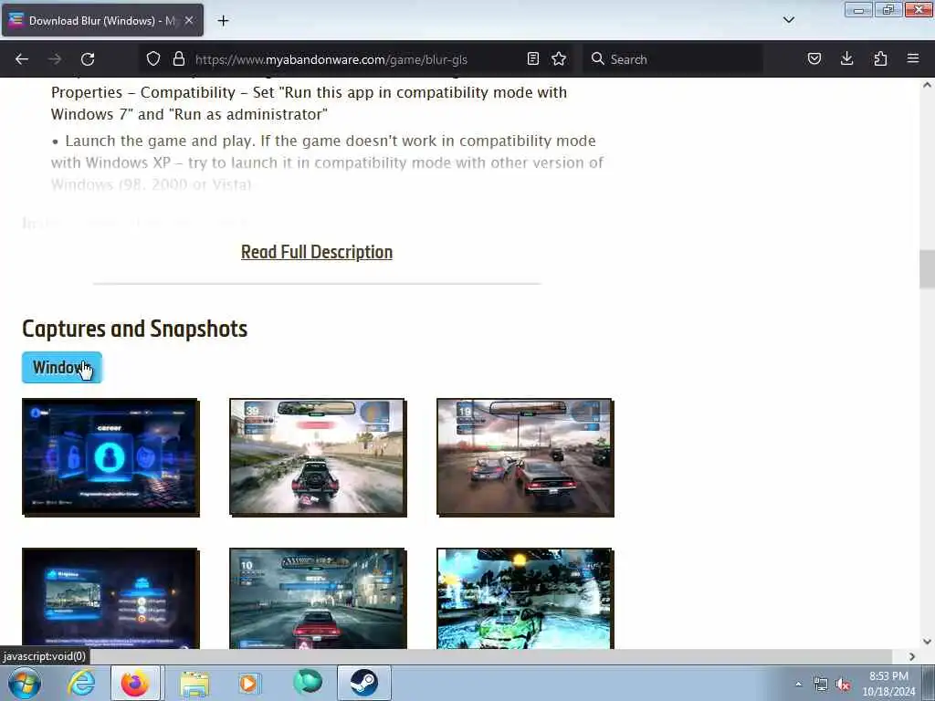Close the Download Blur (Windows) tab

(x=188, y=20)
